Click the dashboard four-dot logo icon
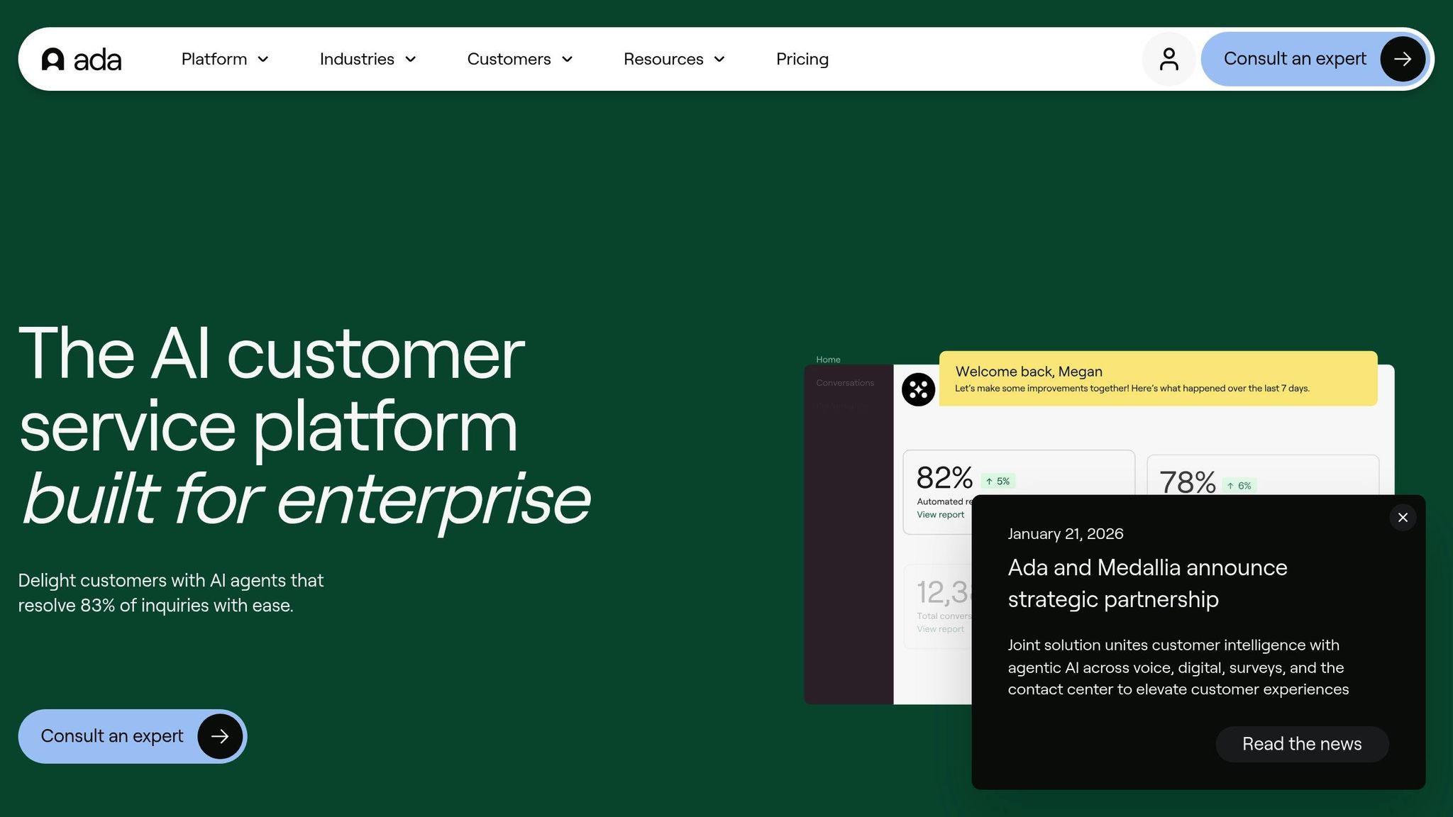 918,389
